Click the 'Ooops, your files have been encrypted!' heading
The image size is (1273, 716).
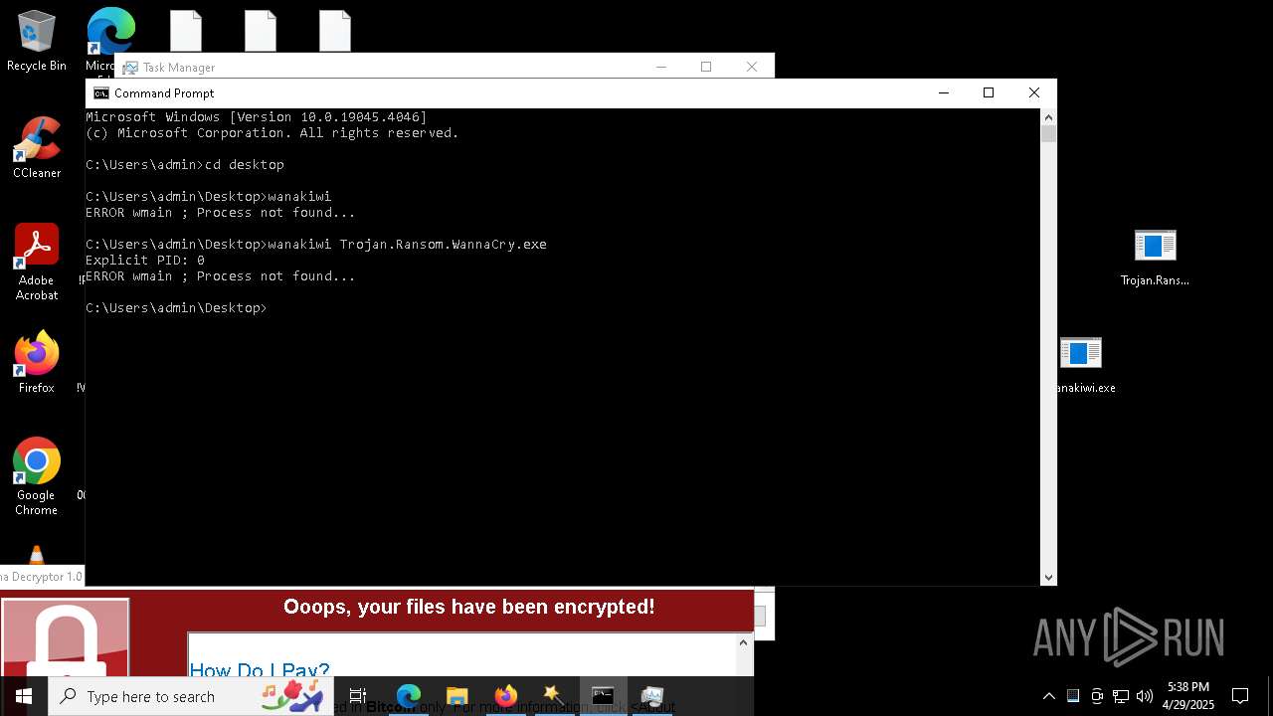(468, 607)
